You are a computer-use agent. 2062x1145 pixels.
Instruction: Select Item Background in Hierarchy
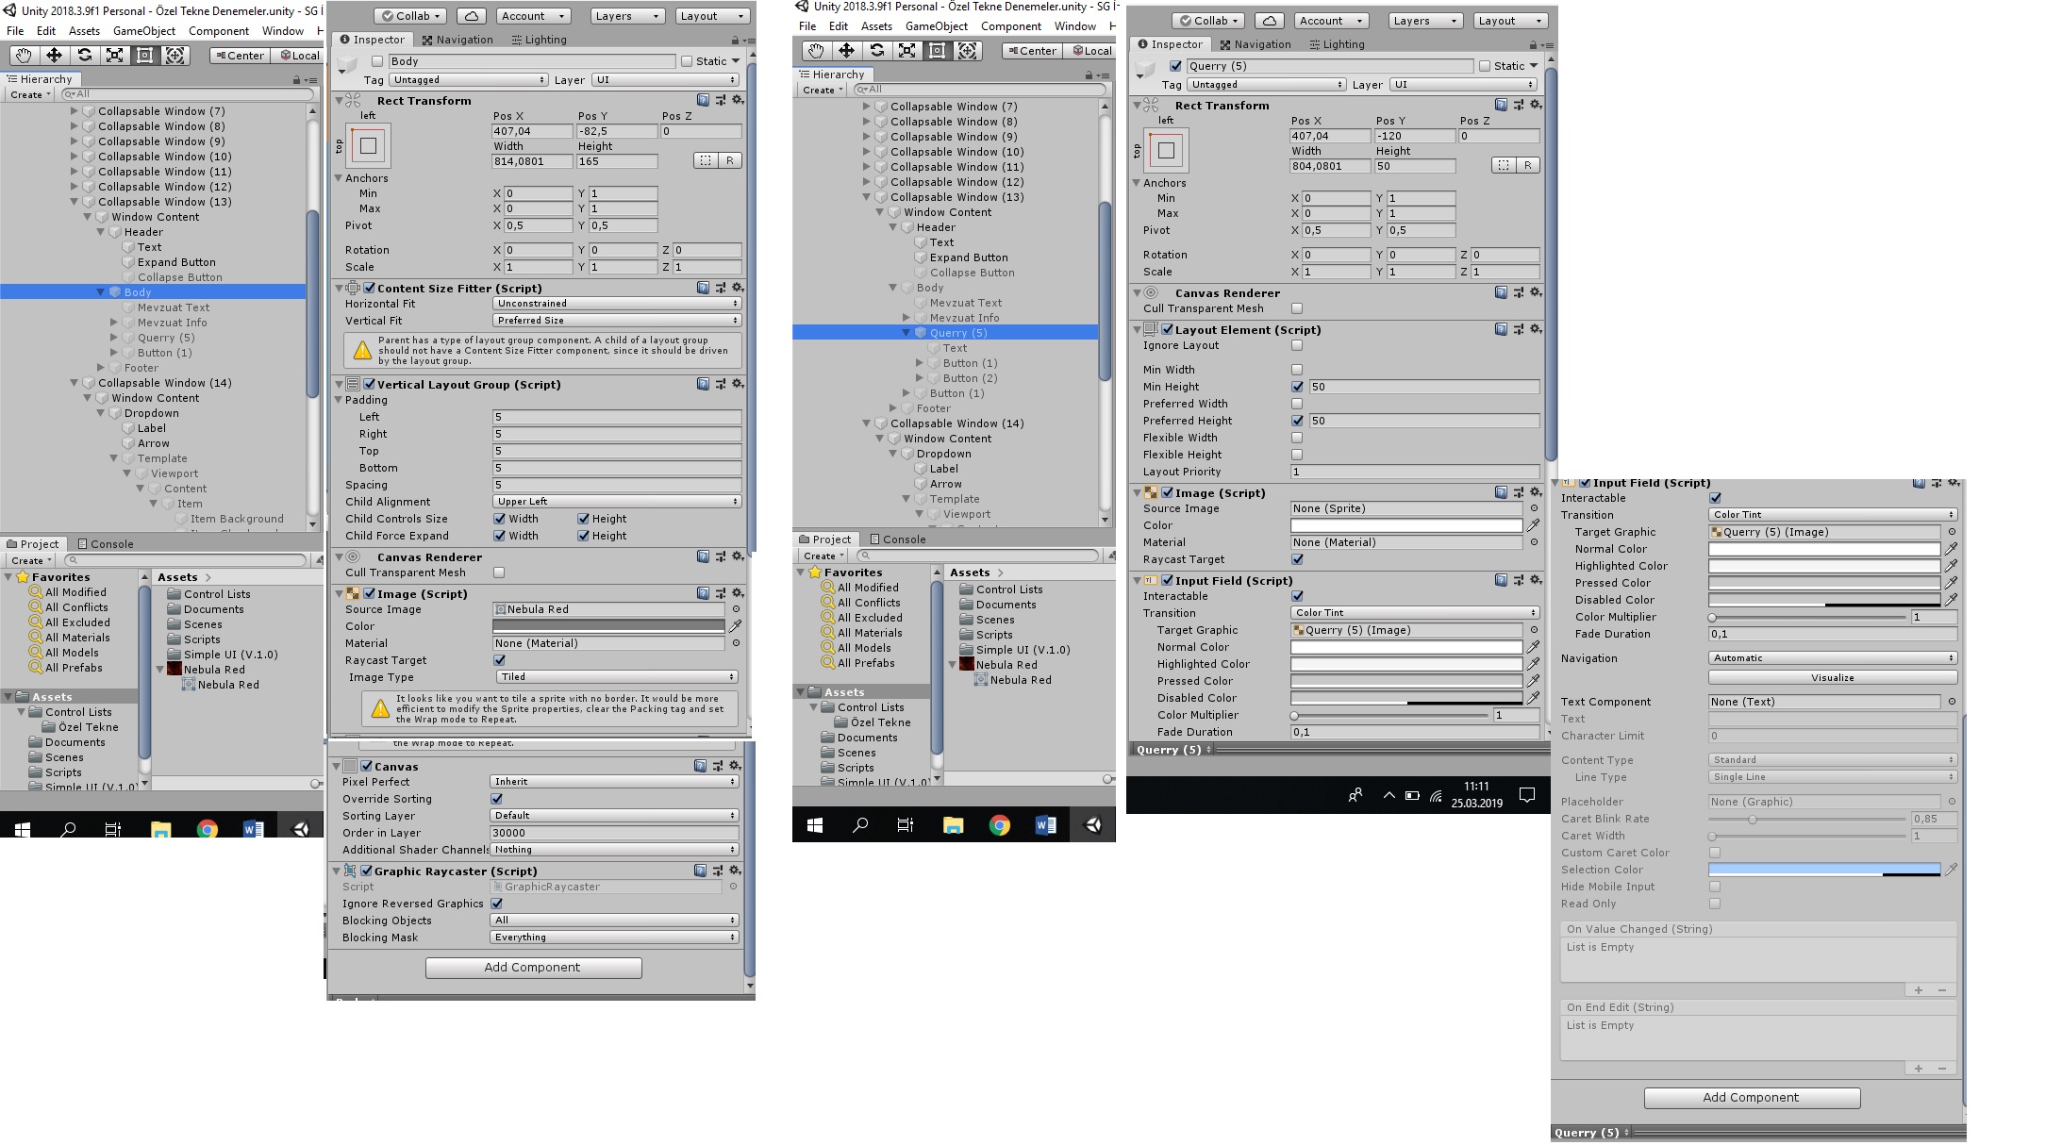coord(236,519)
